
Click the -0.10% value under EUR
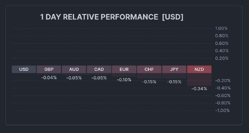point(124,80)
